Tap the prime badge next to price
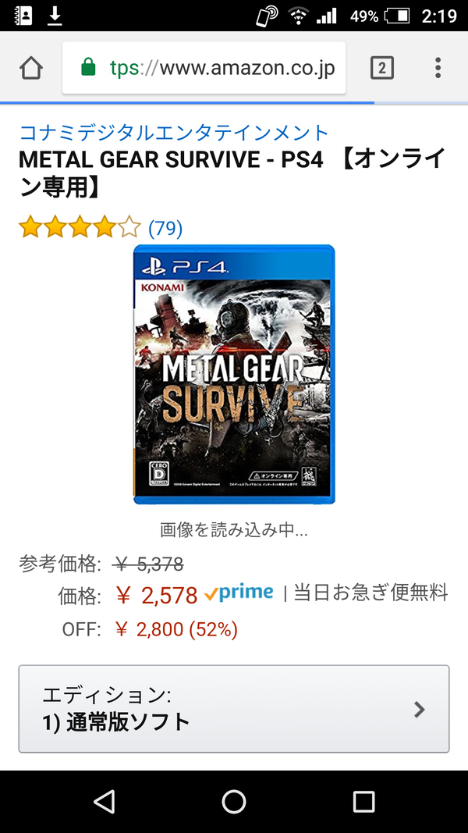 [238, 593]
